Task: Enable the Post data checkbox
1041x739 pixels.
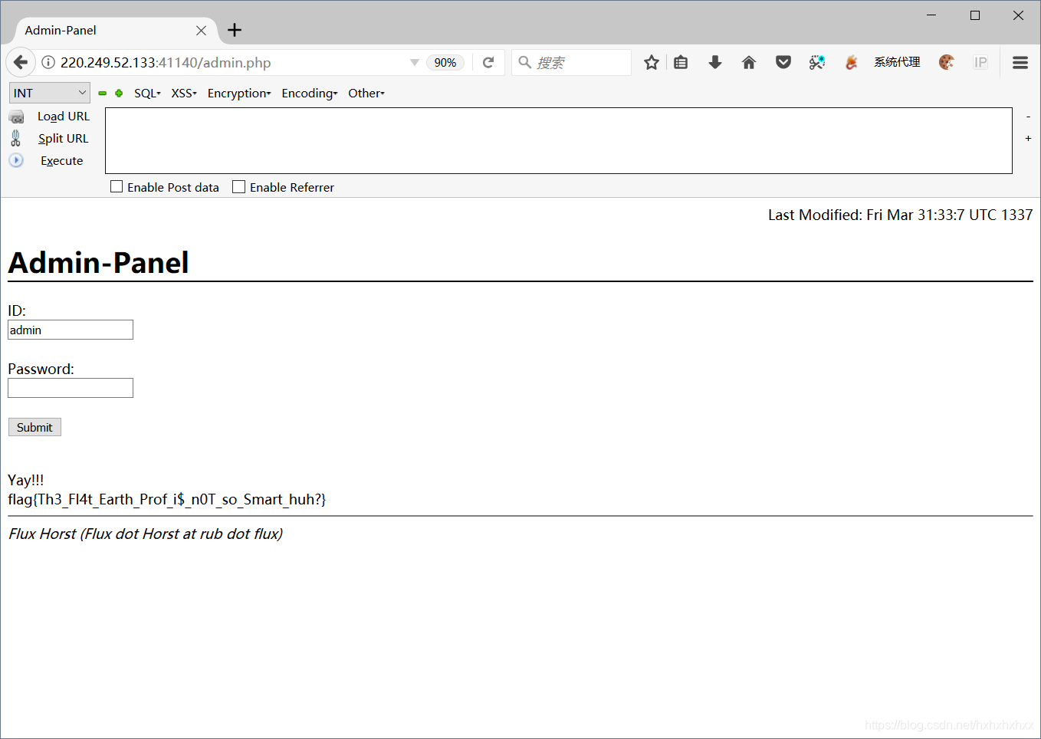Action: click(116, 186)
